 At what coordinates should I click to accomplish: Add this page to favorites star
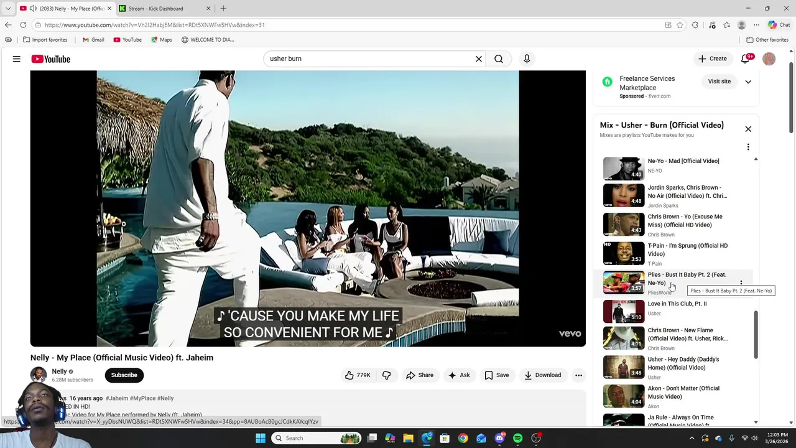click(x=680, y=25)
